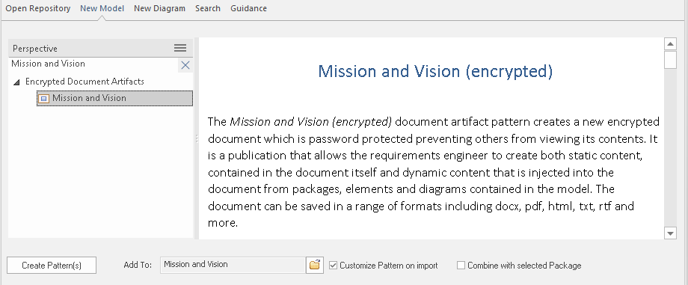Switch to the New Diagram tab
This screenshot has height=285, width=688.
coord(160,8)
